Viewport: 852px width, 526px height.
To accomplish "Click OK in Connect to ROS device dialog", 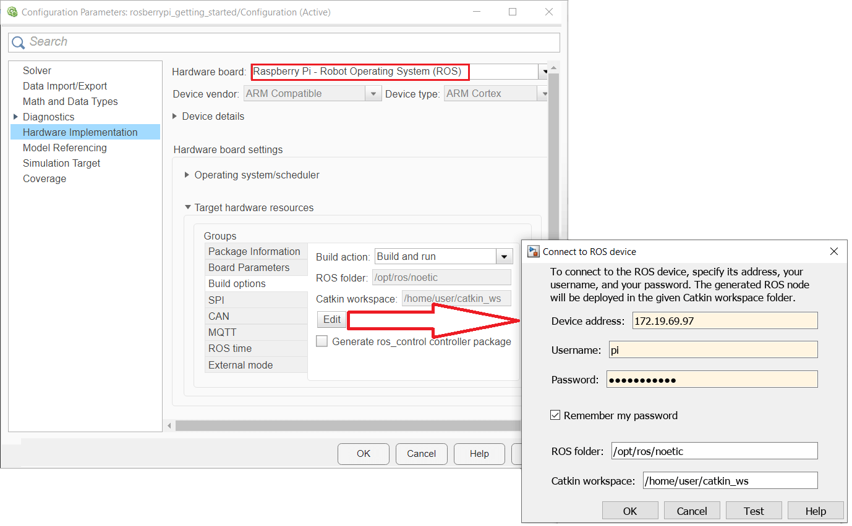I will click(630, 511).
